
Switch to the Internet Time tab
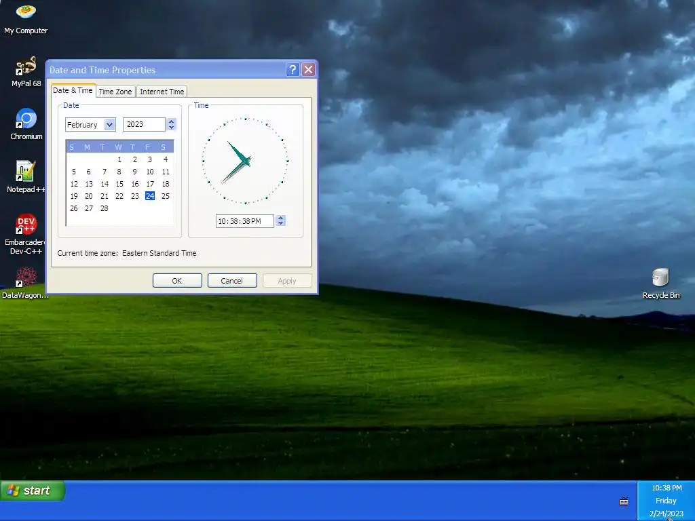[162, 92]
